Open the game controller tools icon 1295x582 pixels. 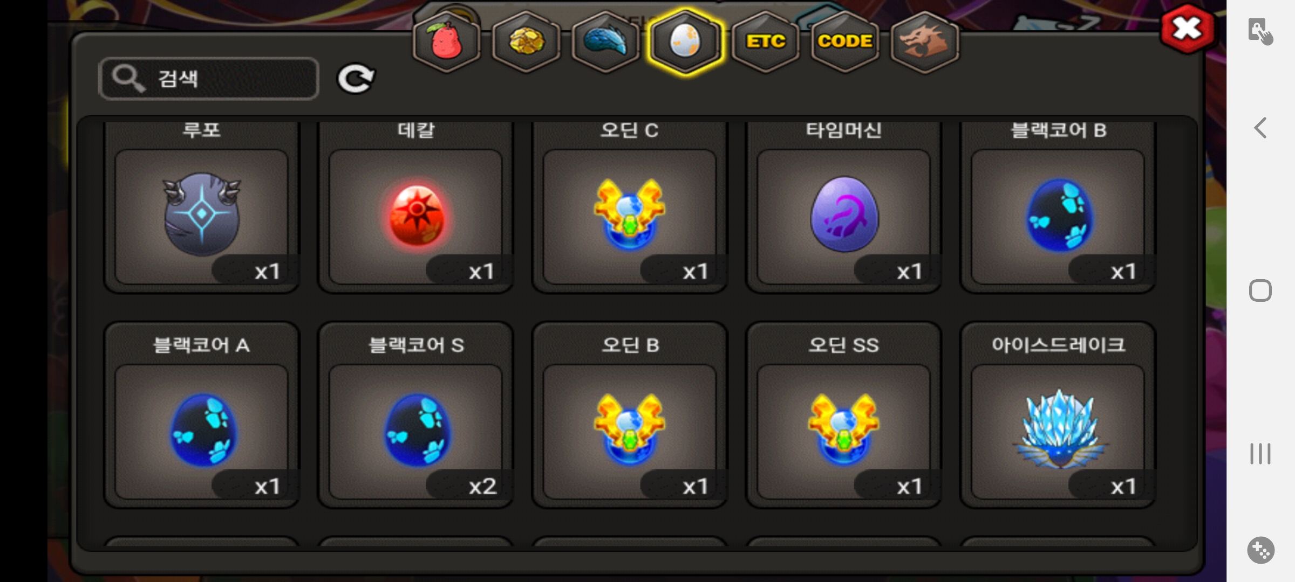(x=1260, y=550)
